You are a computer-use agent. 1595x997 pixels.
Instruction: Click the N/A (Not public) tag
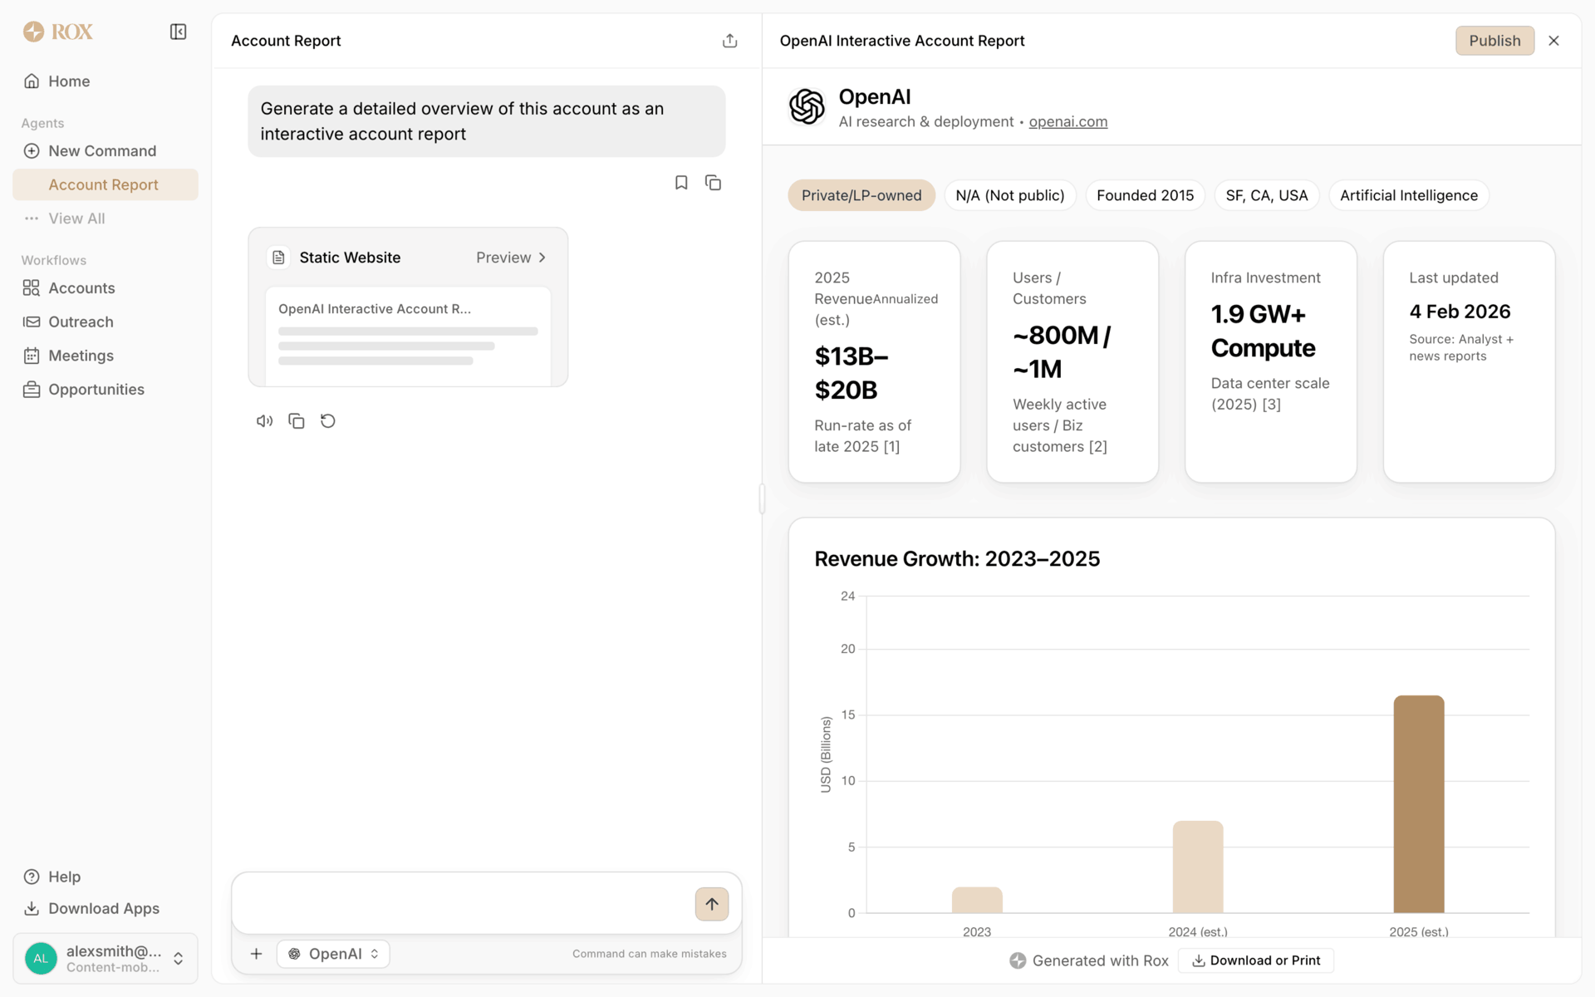(1010, 195)
